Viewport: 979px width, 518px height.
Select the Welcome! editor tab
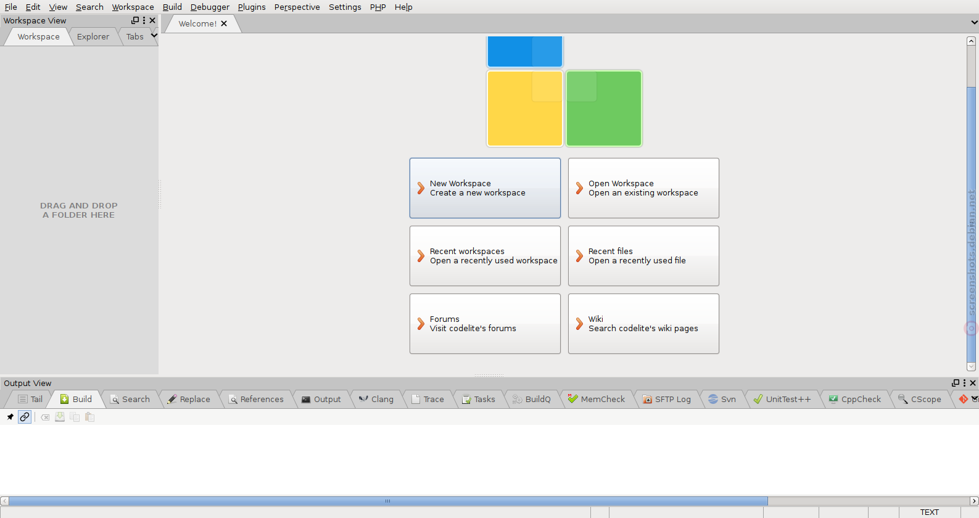point(197,23)
